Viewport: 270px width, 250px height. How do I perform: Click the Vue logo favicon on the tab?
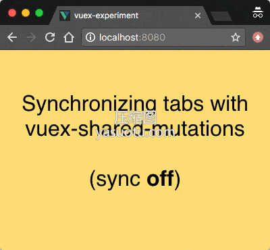tap(65, 16)
